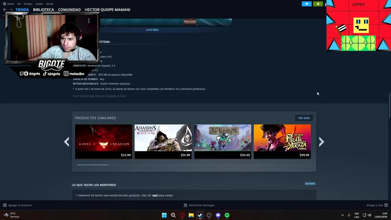Open Assassin's Creed IV Black Flag card
The height and width of the screenshot is (220, 391).
(163, 141)
